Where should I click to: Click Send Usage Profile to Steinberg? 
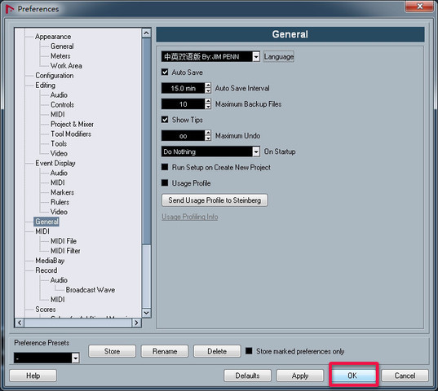[215, 200]
